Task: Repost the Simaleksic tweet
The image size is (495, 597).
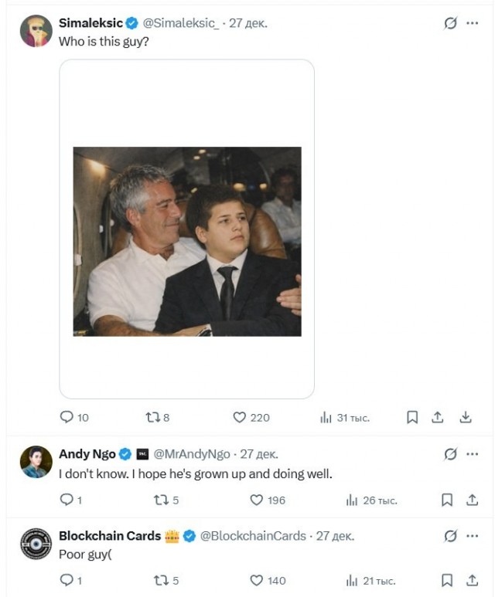Action: [x=152, y=417]
